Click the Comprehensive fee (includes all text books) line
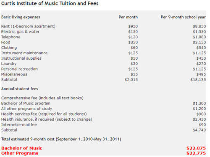 coord(42,98)
